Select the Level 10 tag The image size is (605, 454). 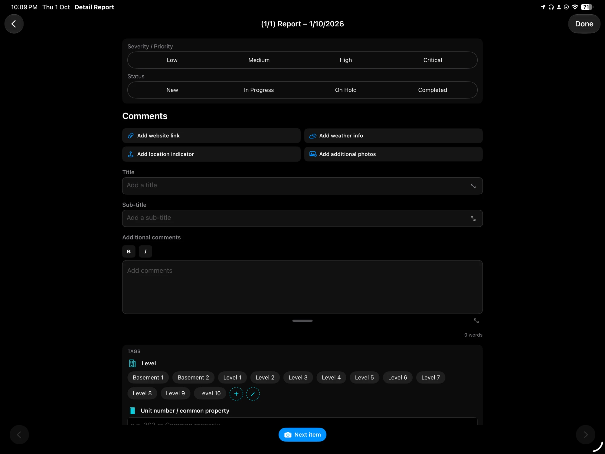210,393
